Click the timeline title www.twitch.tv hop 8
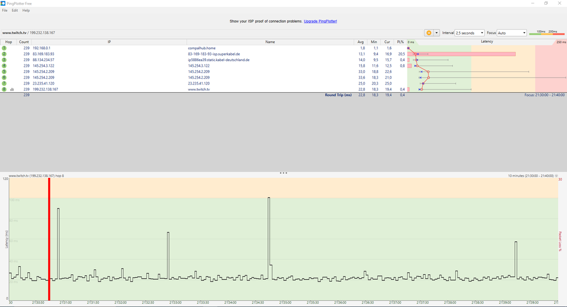Viewport: 567px width, 307px height. tap(36, 176)
